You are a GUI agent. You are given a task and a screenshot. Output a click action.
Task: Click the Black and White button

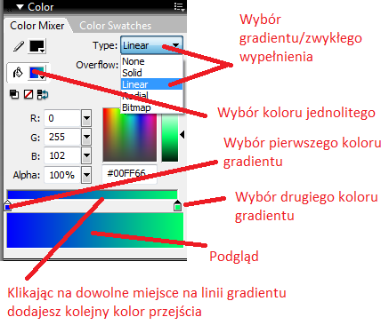point(14,94)
